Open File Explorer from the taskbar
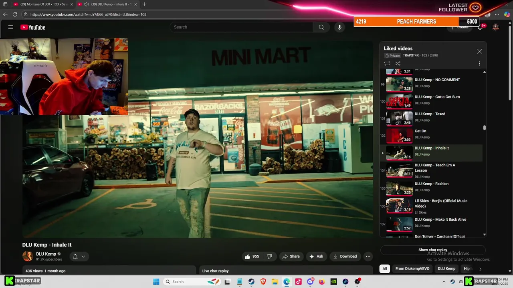Viewport: 513px width, 288px height. [275, 282]
